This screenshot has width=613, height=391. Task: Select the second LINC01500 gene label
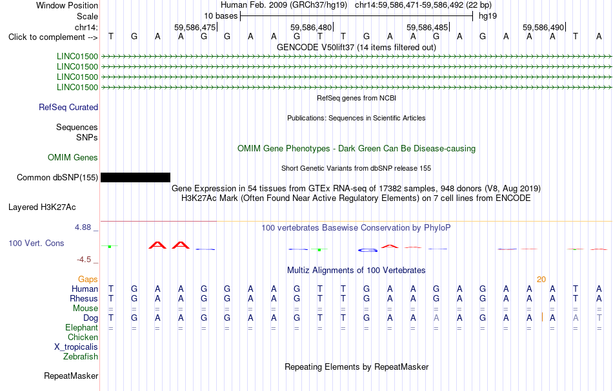click(77, 67)
